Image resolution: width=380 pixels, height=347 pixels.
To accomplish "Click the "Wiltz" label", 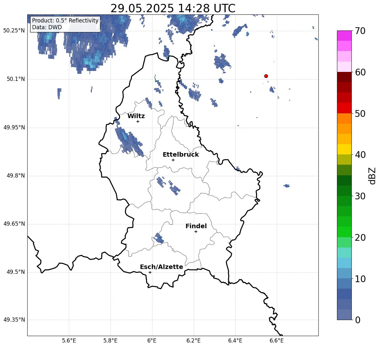I will 136,116.
